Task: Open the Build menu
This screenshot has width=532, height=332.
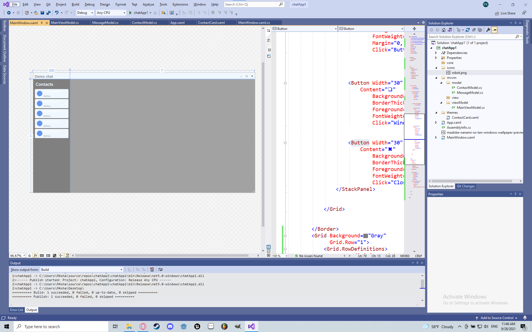Action: pos(75,4)
